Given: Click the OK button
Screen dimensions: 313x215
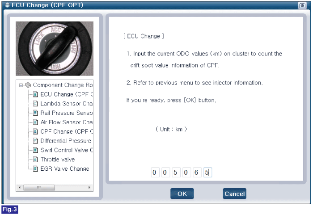Looking at the screenshot, I should 182,194.
